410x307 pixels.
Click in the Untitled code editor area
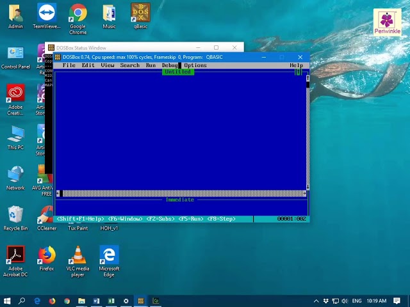click(181, 132)
